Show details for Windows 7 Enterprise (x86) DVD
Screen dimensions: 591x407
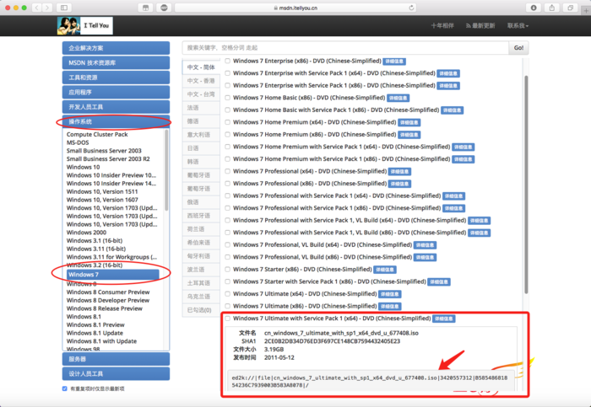pos(394,62)
